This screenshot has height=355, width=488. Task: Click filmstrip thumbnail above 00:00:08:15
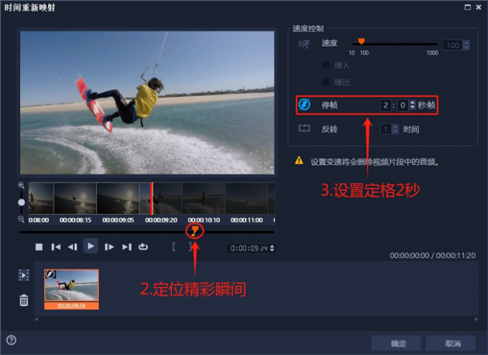tap(75, 199)
